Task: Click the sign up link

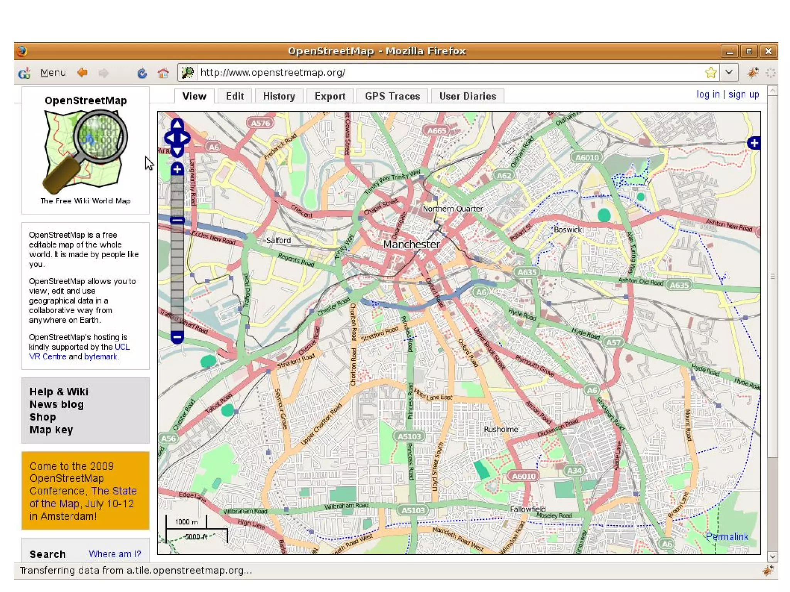Action: 743,94
